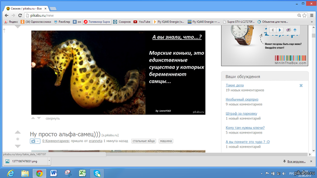
Task: Bookmark this page with the star icon
Action: tap(304, 15)
